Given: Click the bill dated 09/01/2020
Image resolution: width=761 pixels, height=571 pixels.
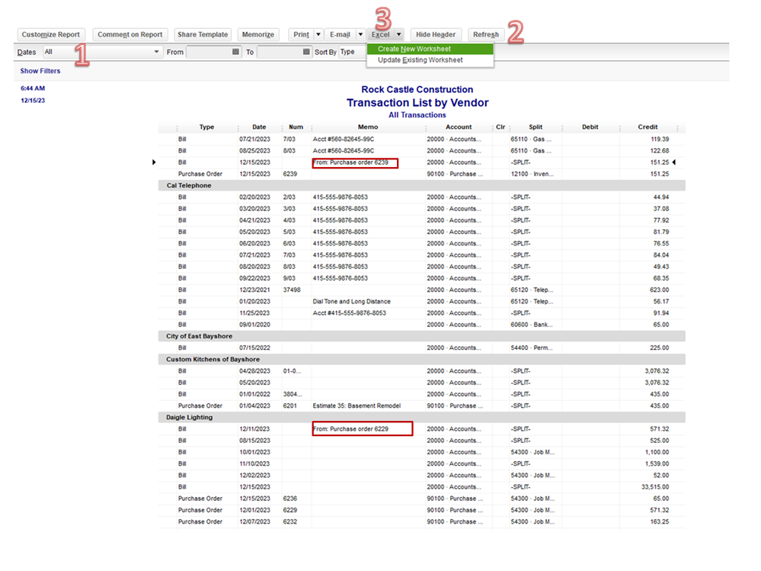Looking at the screenshot, I should (421, 325).
